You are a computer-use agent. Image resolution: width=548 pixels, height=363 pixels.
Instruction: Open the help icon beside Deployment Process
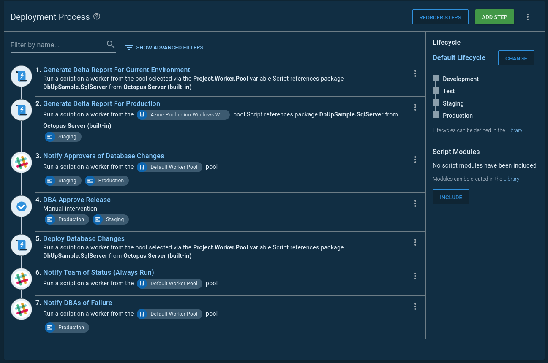click(96, 16)
